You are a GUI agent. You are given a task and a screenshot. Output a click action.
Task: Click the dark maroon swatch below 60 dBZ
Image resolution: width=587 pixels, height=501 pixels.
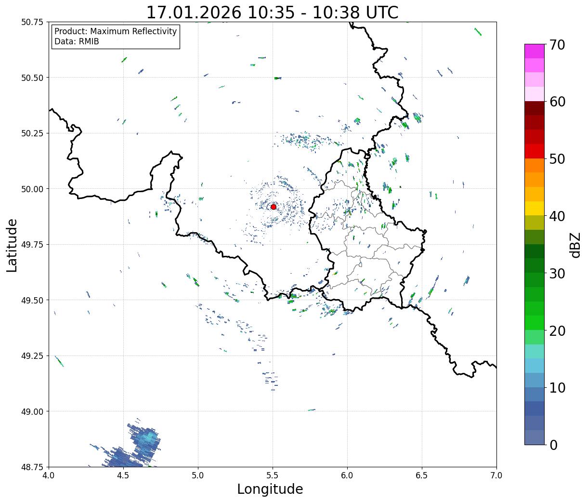click(x=535, y=108)
